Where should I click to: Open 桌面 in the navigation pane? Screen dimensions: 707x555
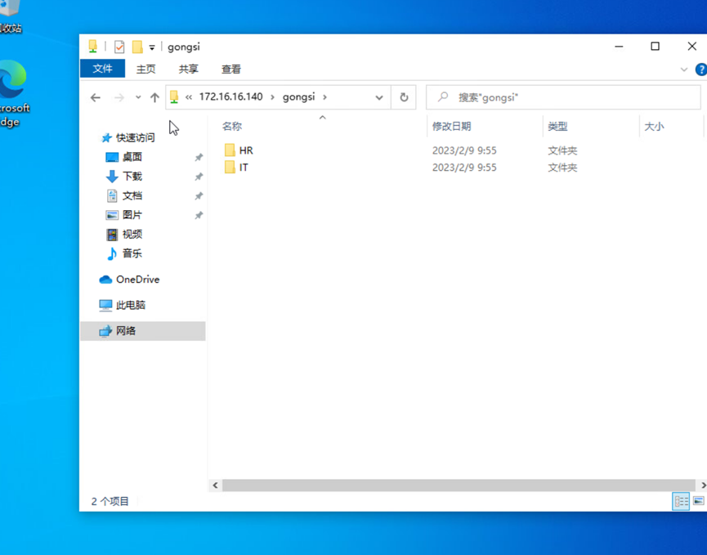tap(132, 157)
